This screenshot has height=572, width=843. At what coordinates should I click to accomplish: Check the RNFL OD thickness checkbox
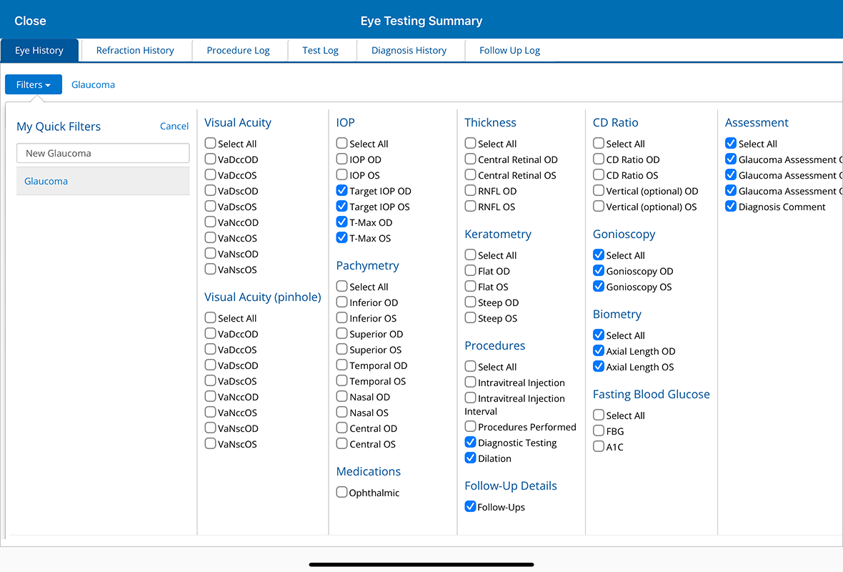[x=471, y=191]
